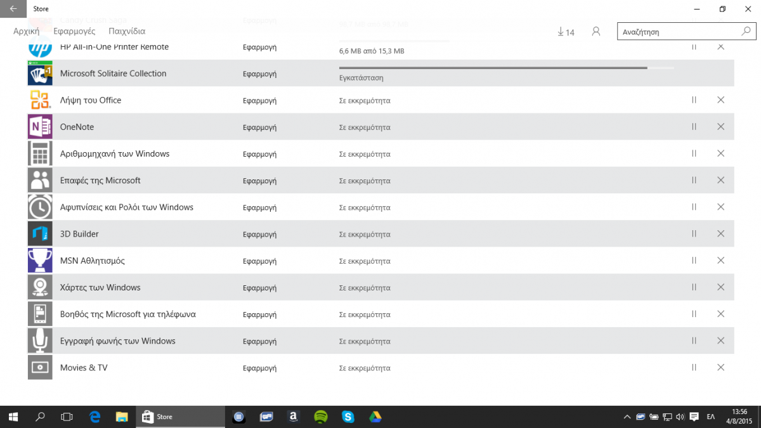This screenshot has width=761, height=428.
Task: Pause Βοηθός της Microsoft για τηλέφωνα download
Action: coord(694,314)
